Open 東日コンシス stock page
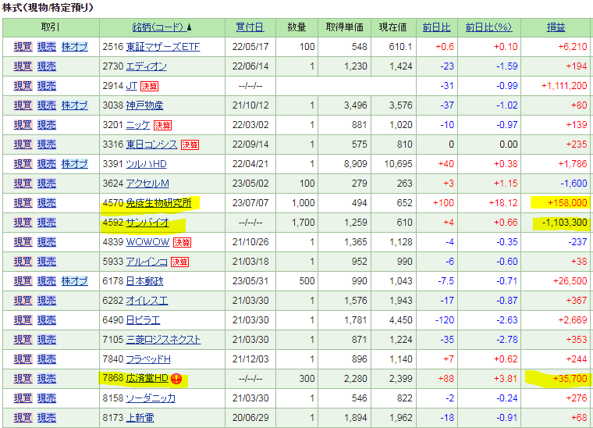This screenshot has width=593, height=428. (x=151, y=144)
